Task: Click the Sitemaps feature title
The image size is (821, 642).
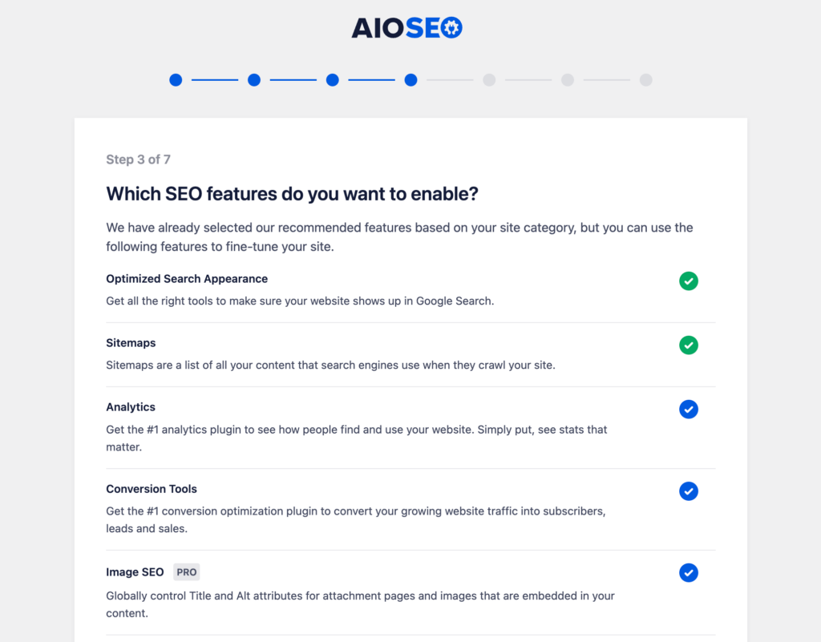Action: coord(131,342)
